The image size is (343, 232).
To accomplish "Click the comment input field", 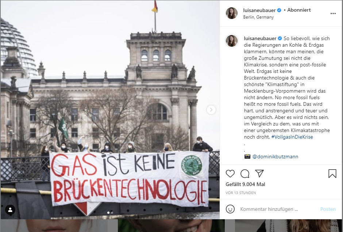I will [278, 209].
